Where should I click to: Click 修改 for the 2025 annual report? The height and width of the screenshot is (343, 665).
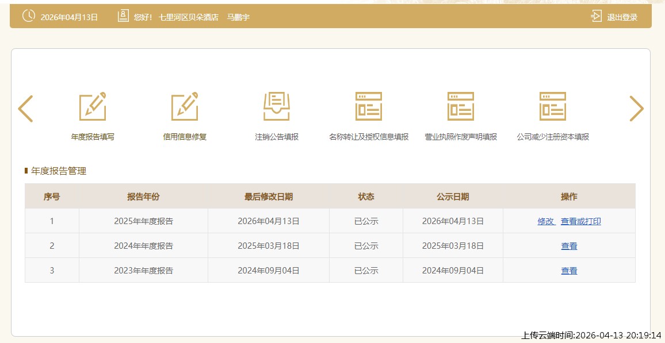(x=545, y=221)
